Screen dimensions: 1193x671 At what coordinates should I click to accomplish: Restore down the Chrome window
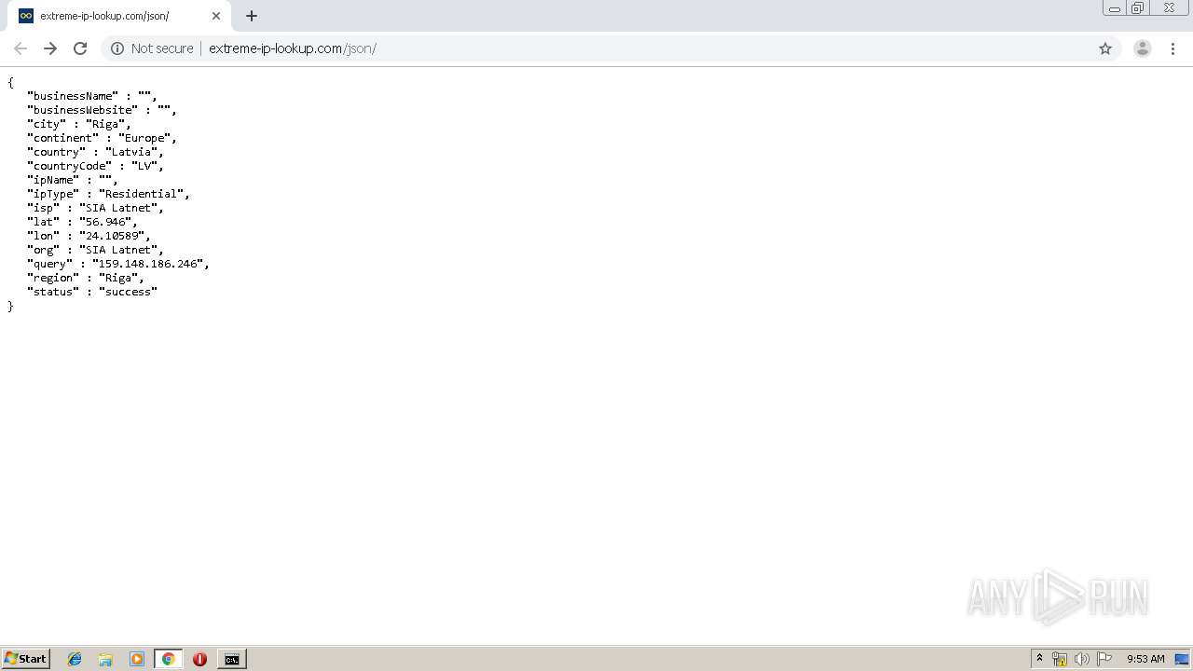[1138, 8]
